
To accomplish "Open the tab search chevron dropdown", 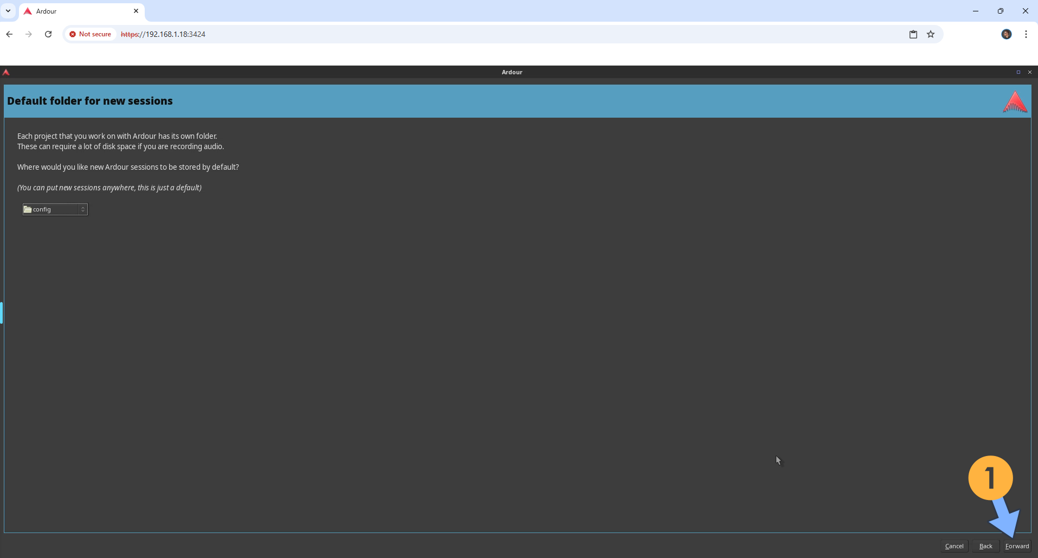I will pyautogui.click(x=8, y=11).
